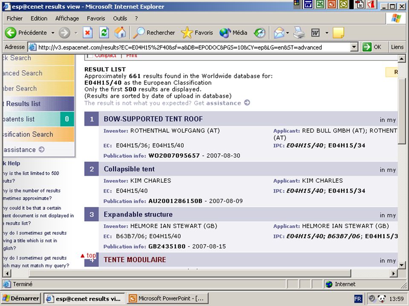Screen dimensions: 409x306
Task: Open the Outils menu
Action: coord(120,18)
